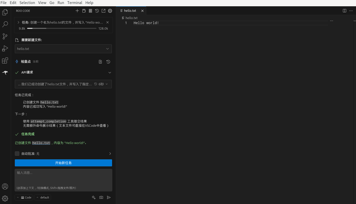Split the editor to the right
Viewport: 356px width, 204px height.
[344, 11]
